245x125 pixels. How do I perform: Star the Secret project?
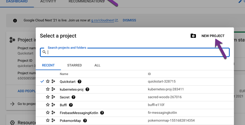(48, 97)
